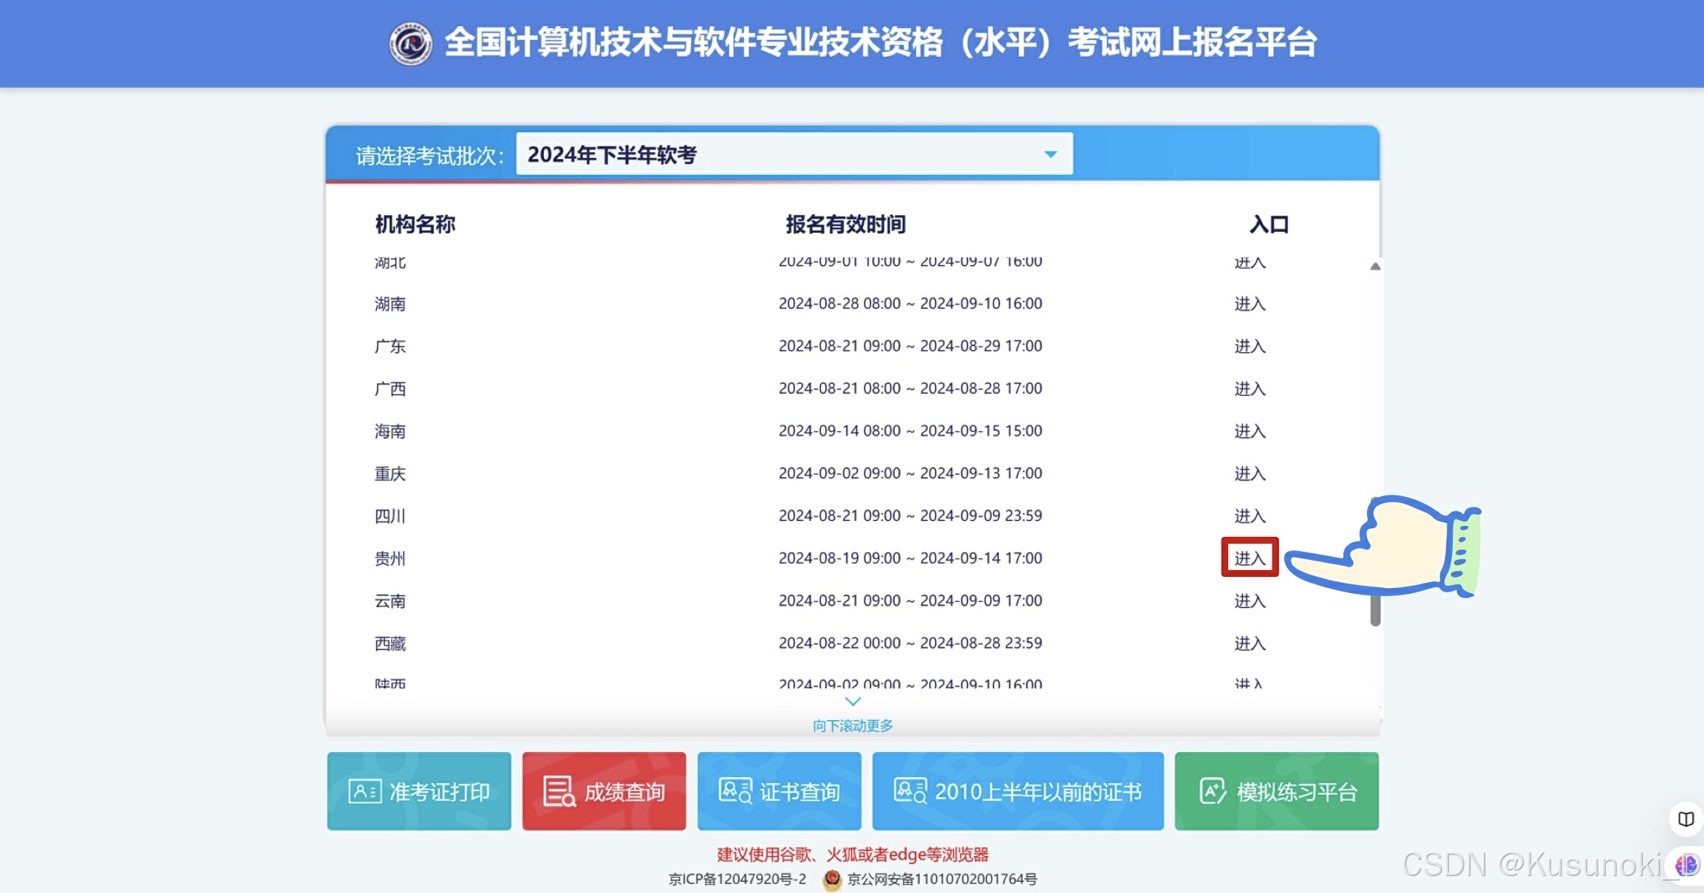Open 成绩查询 red button
Image resolution: width=1704 pixels, height=893 pixels.
604,791
